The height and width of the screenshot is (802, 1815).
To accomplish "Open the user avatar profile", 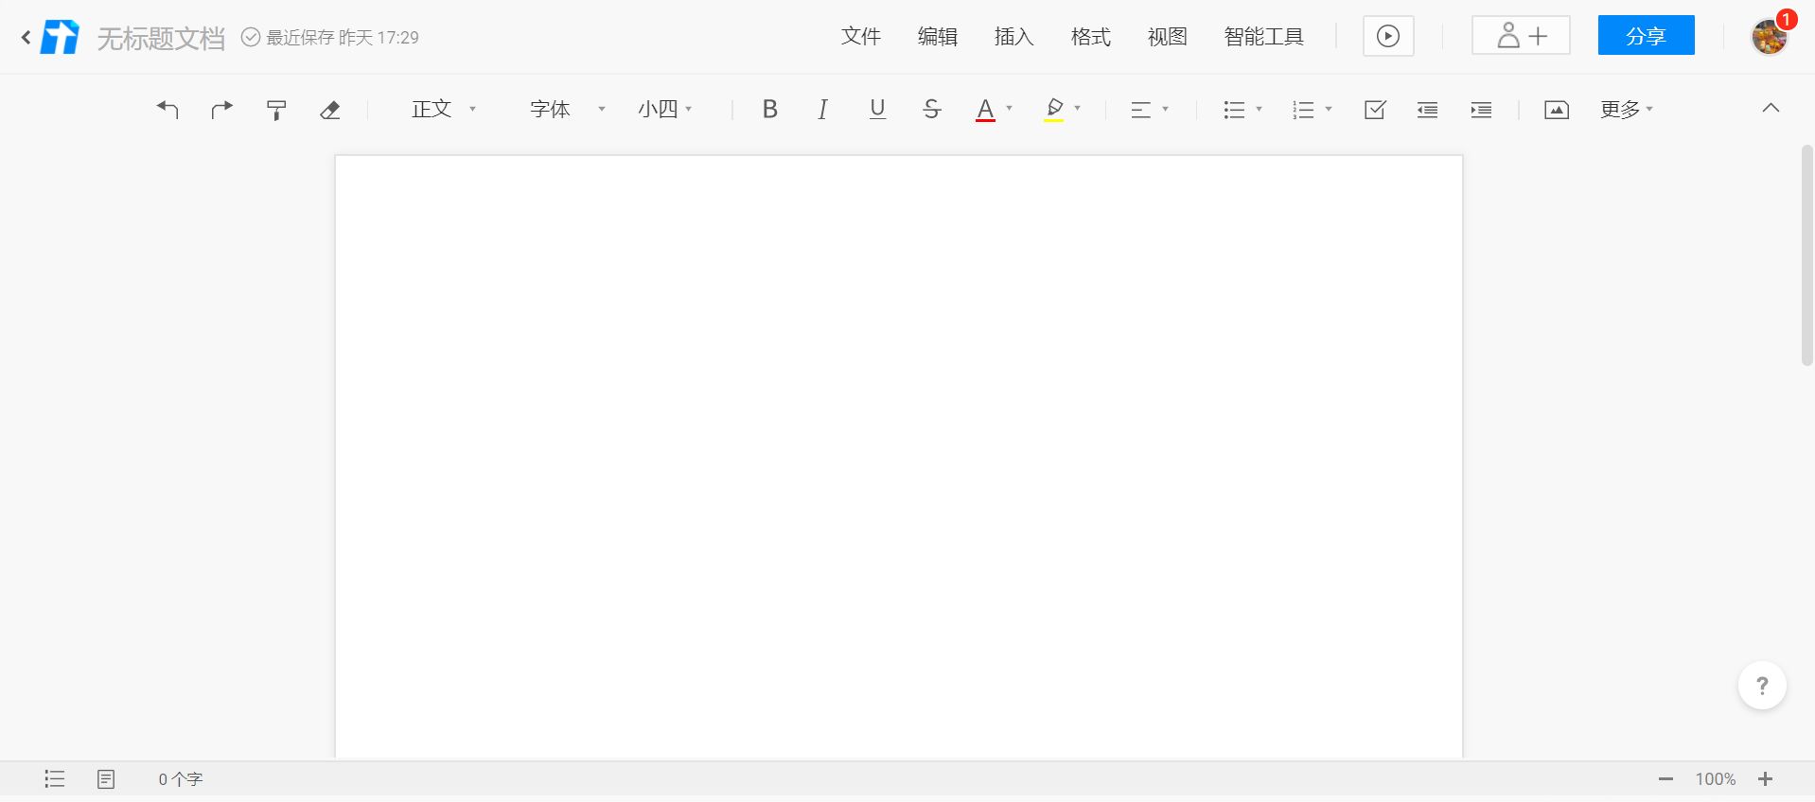I will click(1770, 37).
